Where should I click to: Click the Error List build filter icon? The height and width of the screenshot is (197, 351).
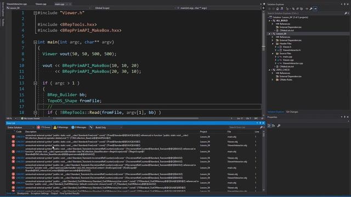click(x=91, y=128)
